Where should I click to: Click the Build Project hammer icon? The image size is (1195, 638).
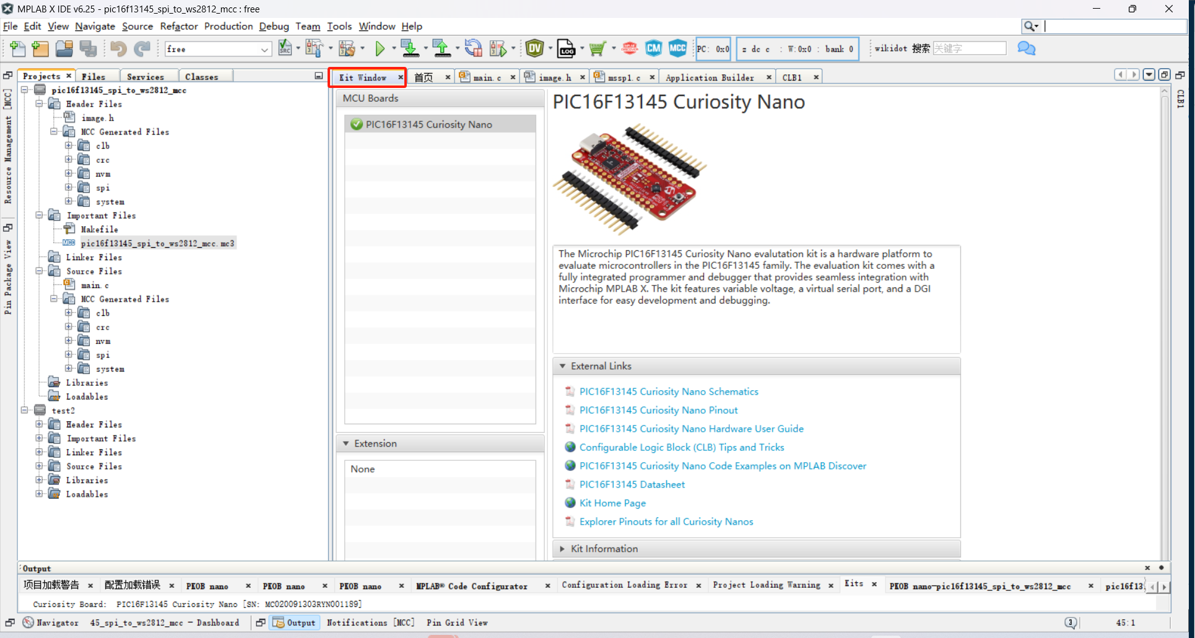(x=314, y=48)
